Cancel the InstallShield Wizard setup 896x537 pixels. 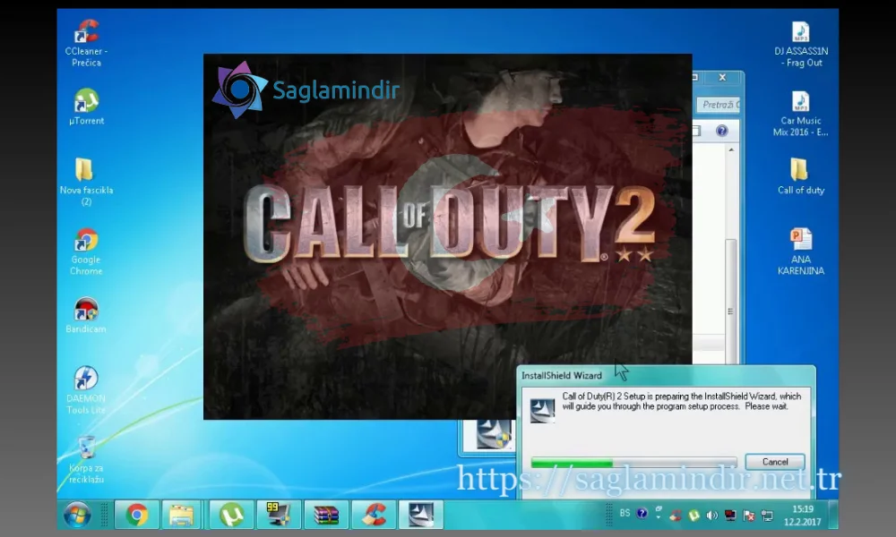point(775,462)
